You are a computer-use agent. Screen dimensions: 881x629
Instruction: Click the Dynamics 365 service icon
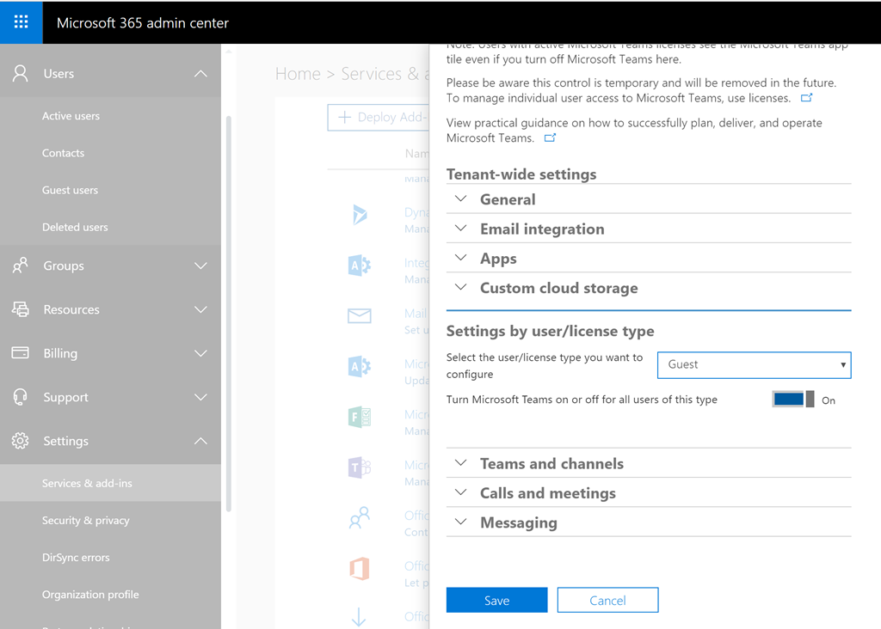[360, 215]
